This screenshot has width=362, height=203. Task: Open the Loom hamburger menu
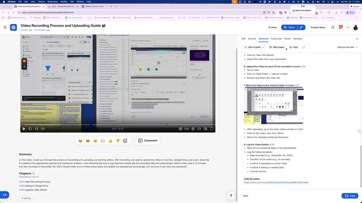(5, 27)
